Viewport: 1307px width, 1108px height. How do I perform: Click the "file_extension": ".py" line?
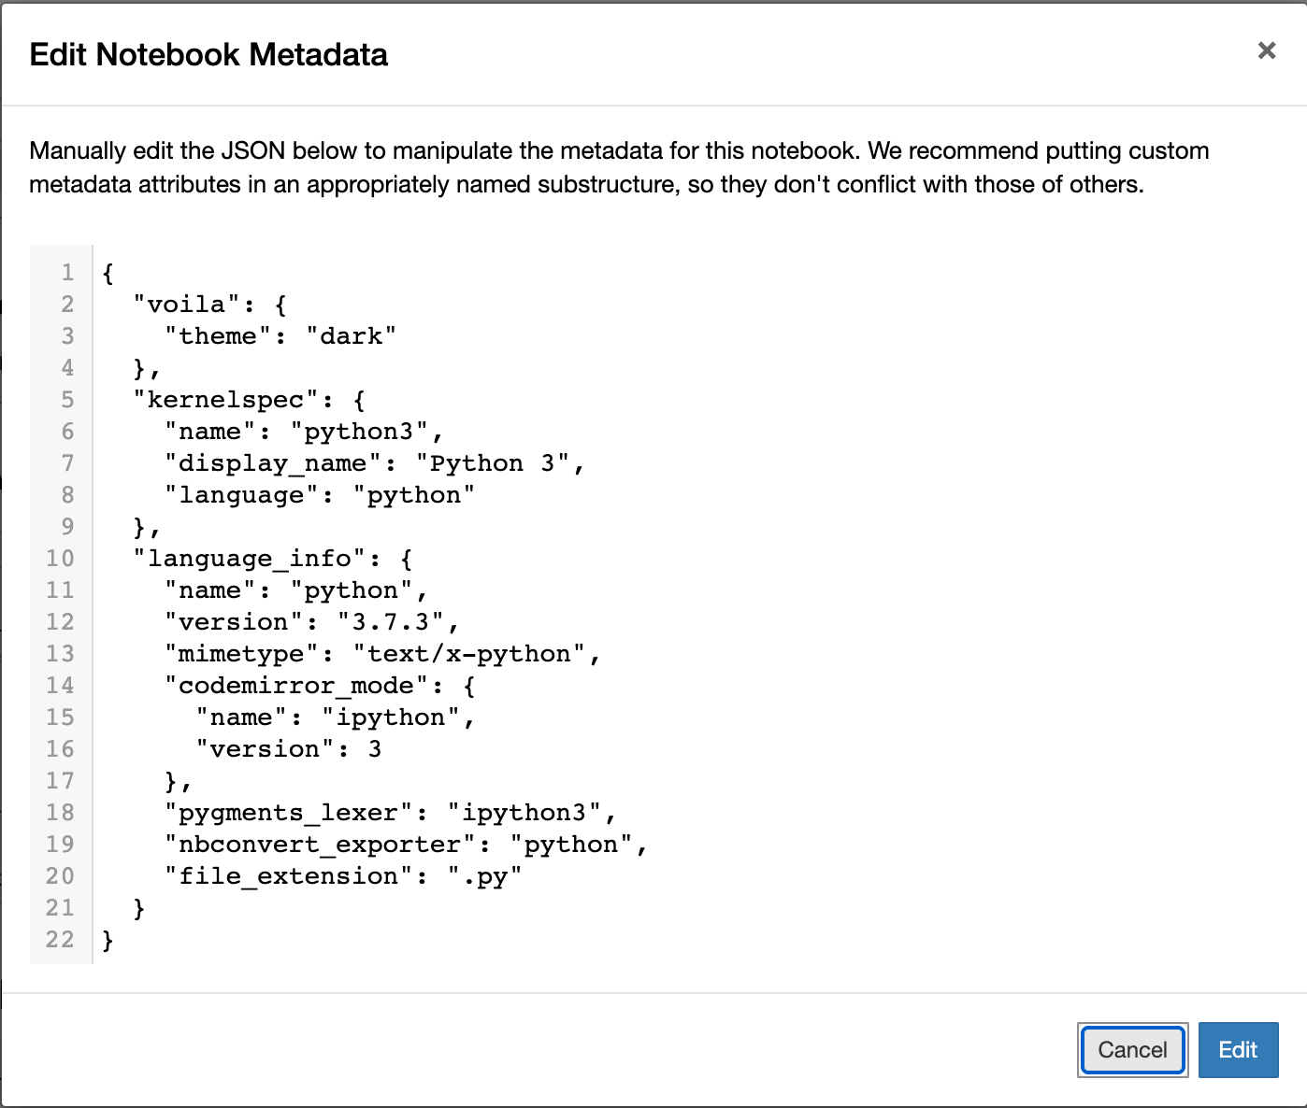pos(343,876)
